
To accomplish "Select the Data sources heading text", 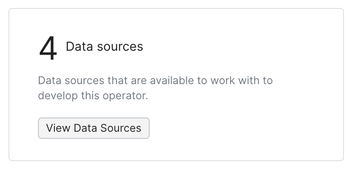I will coord(105,47).
